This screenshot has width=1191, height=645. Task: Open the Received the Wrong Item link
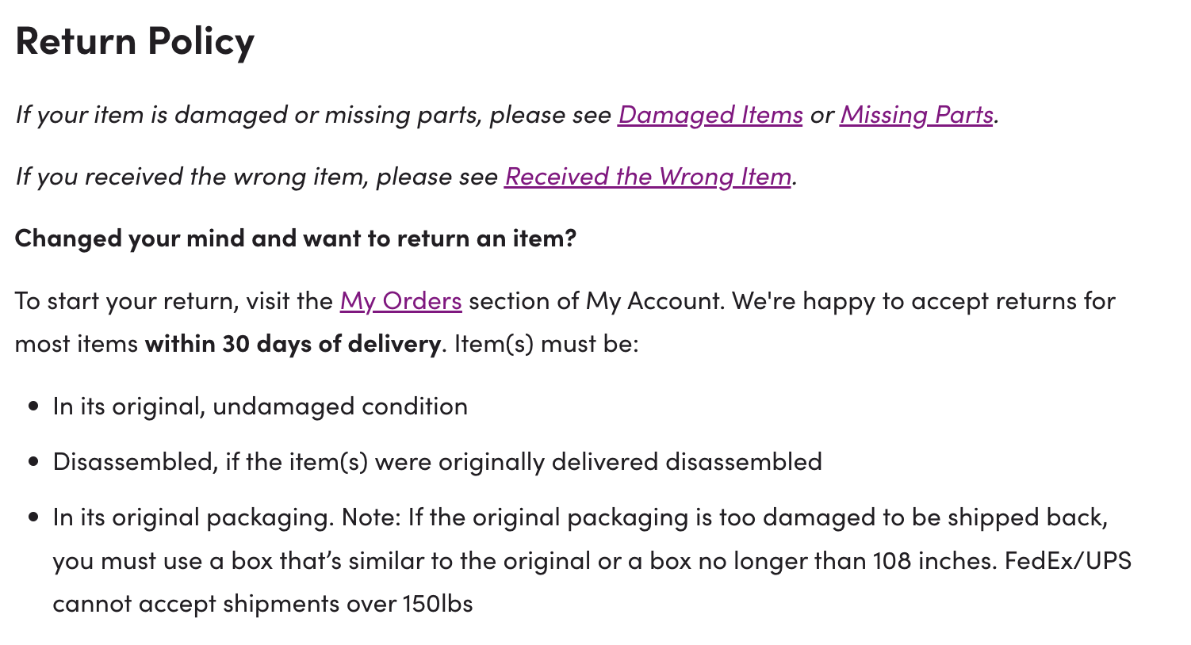[648, 177]
